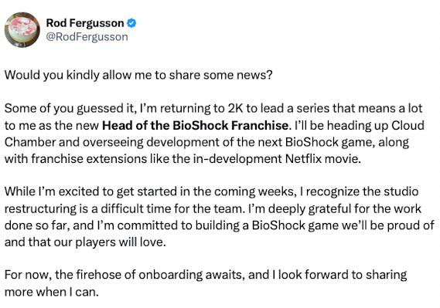Open Rod Fergusson's profile avatar
Viewport: 440px width, 308px height.
point(22,29)
